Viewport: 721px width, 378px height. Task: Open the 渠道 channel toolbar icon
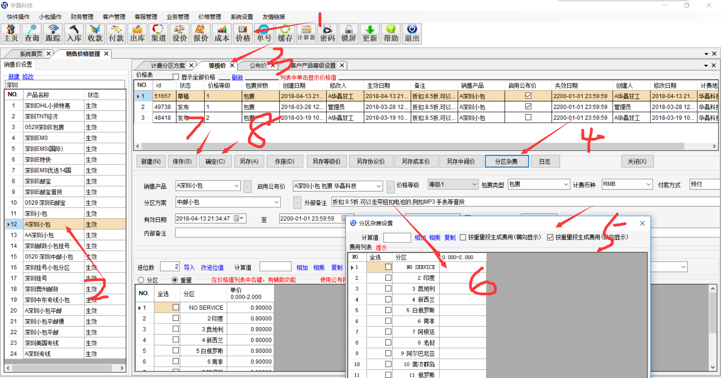pos(158,34)
